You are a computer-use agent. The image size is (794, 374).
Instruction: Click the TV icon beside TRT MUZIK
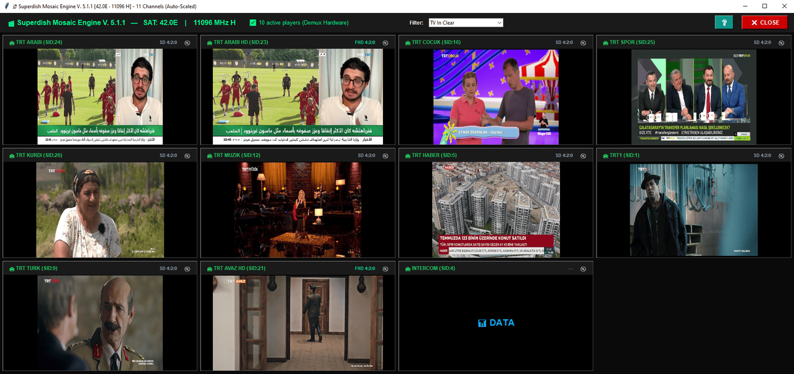[x=209, y=156]
